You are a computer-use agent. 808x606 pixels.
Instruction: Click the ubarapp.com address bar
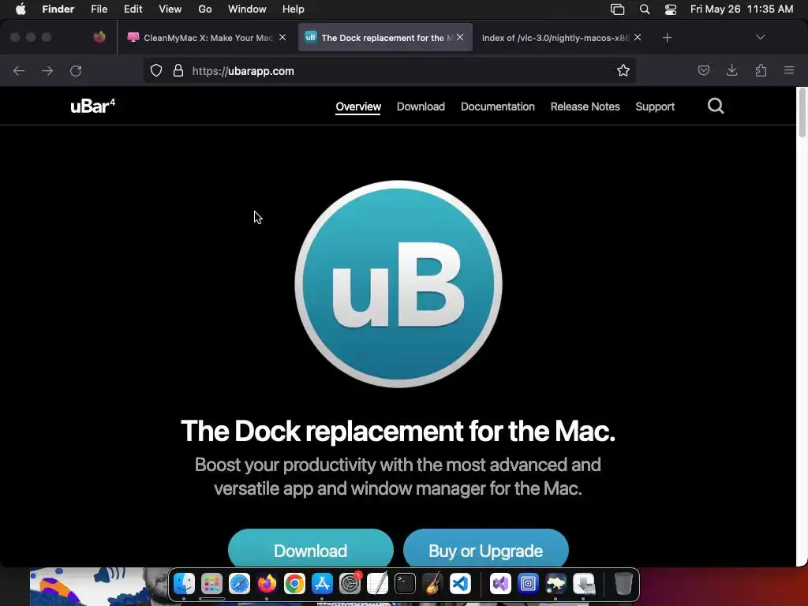click(x=389, y=70)
